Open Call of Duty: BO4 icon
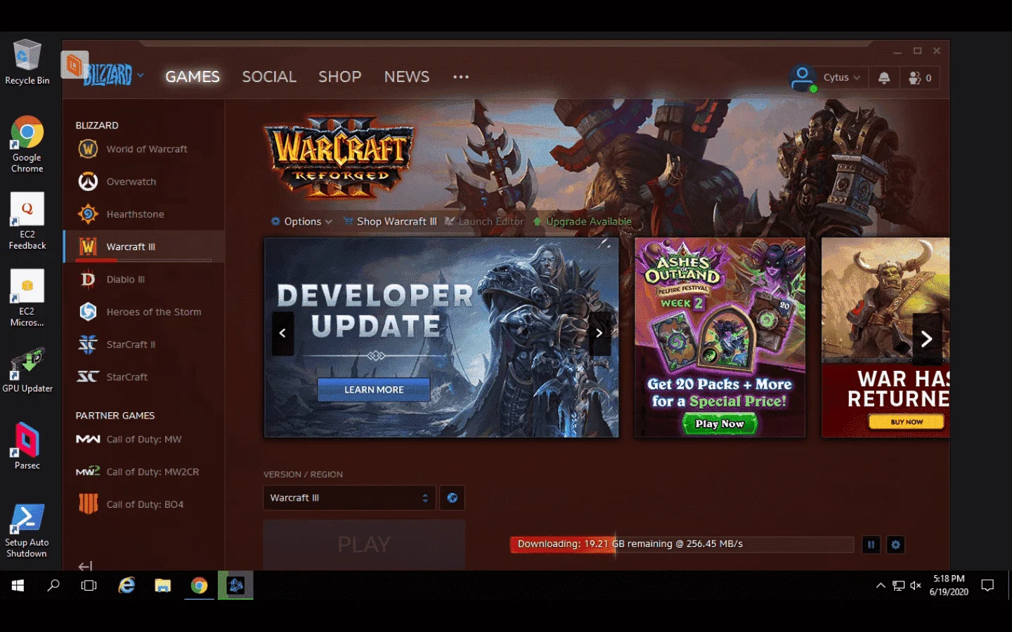Viewport: 1012px width, 632px height. pyautogui.click(x=88, y=503)
